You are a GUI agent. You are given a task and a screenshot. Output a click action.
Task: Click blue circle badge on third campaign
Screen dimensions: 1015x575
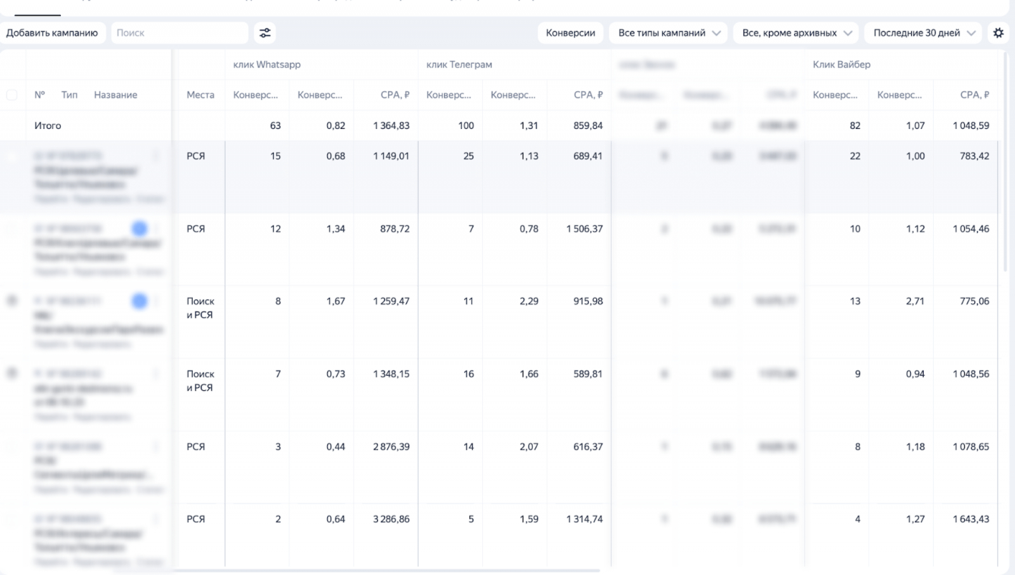[x=140, y=301]
